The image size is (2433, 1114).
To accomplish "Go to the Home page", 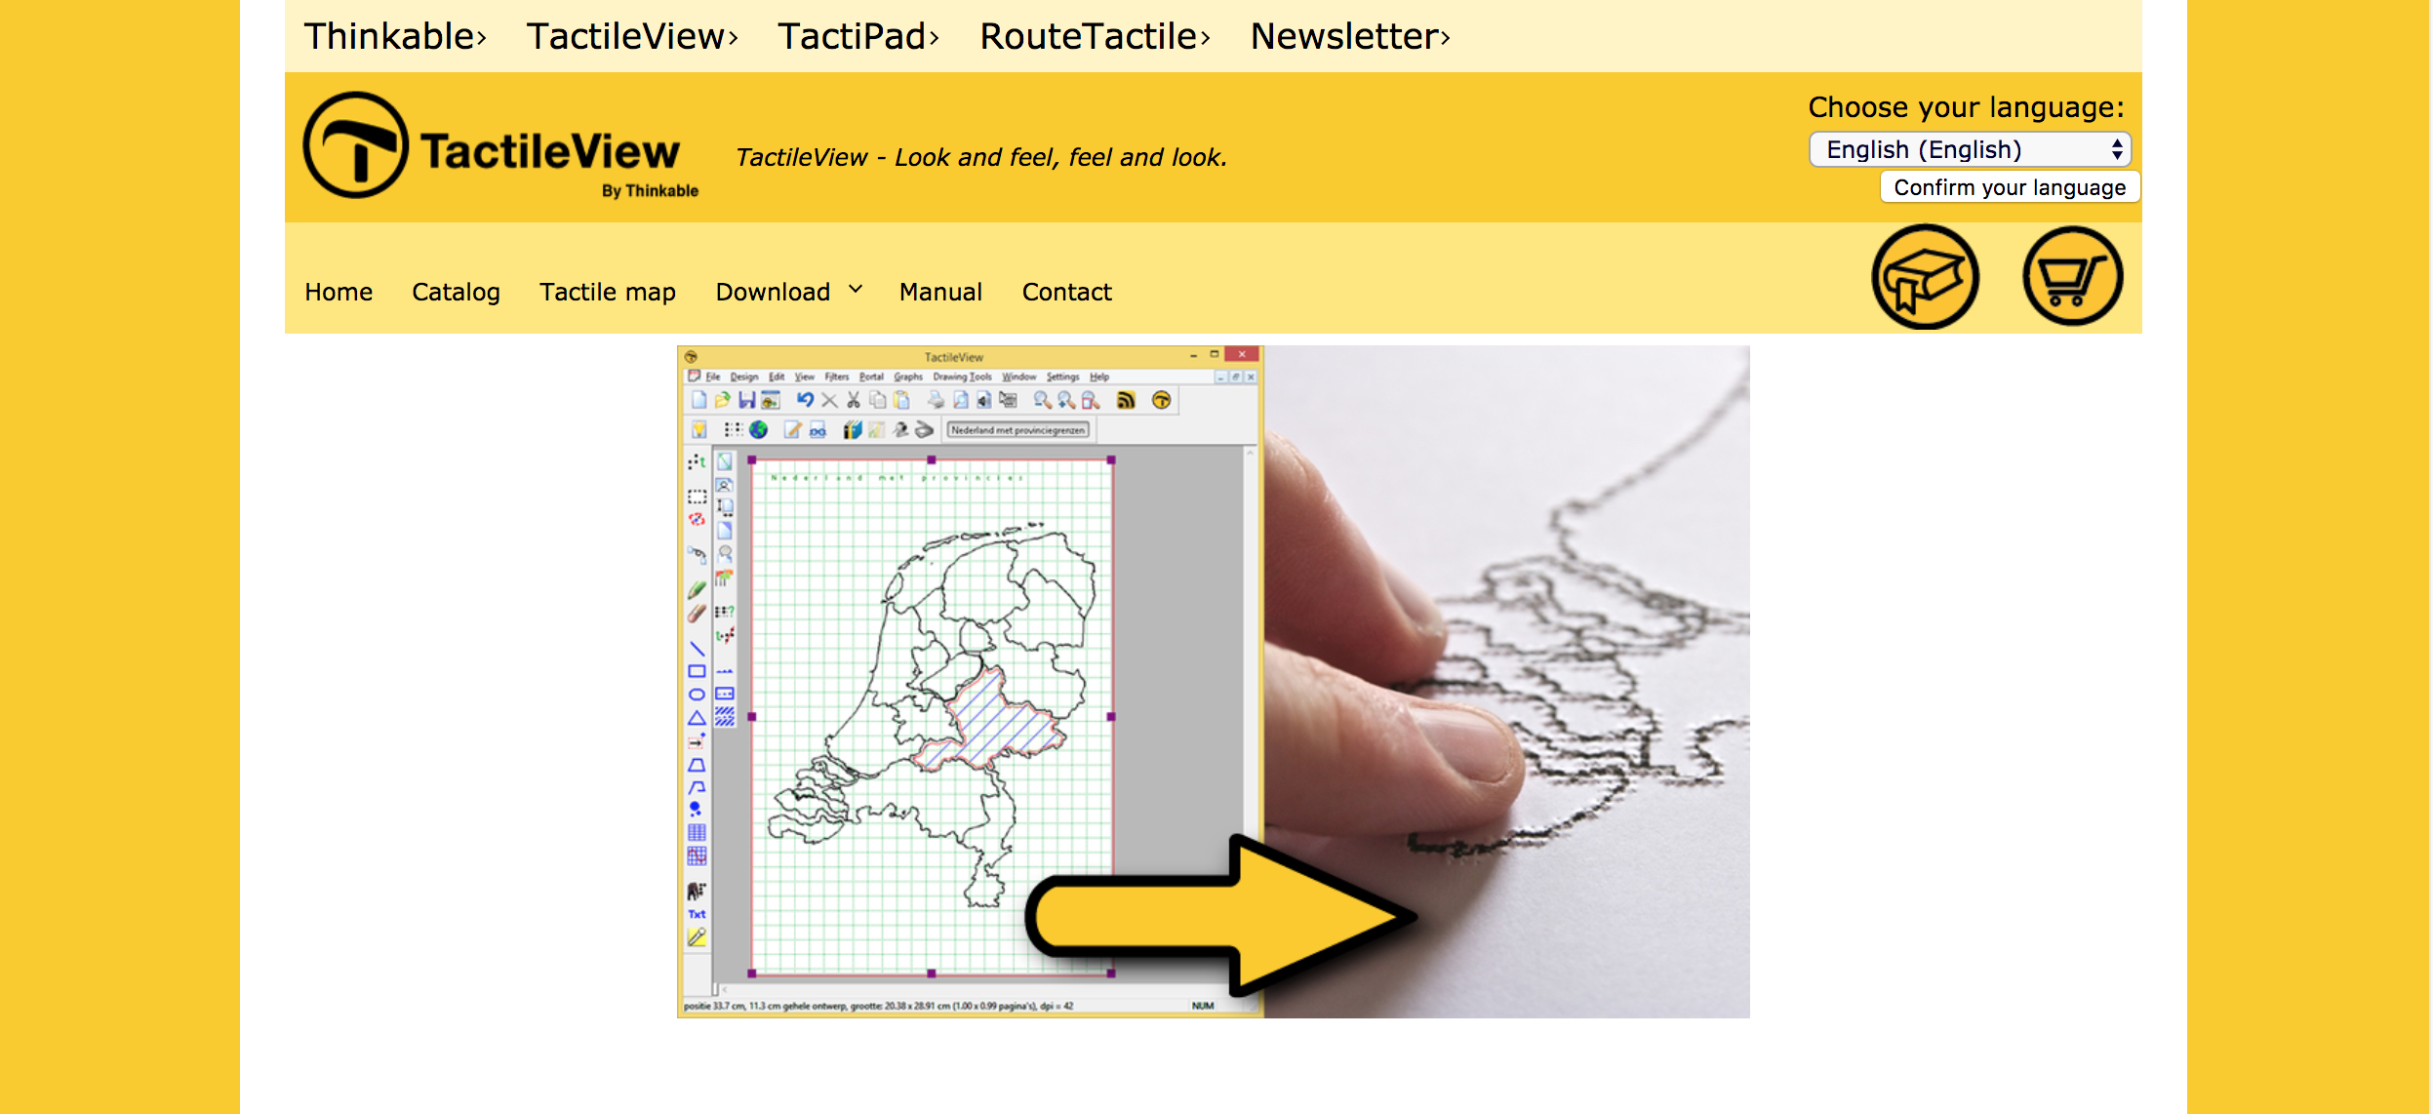I will [x=339, y=292].
